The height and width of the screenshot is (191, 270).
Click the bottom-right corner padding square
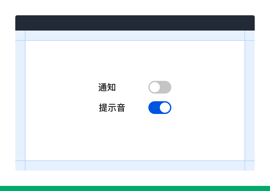(250, 166)
